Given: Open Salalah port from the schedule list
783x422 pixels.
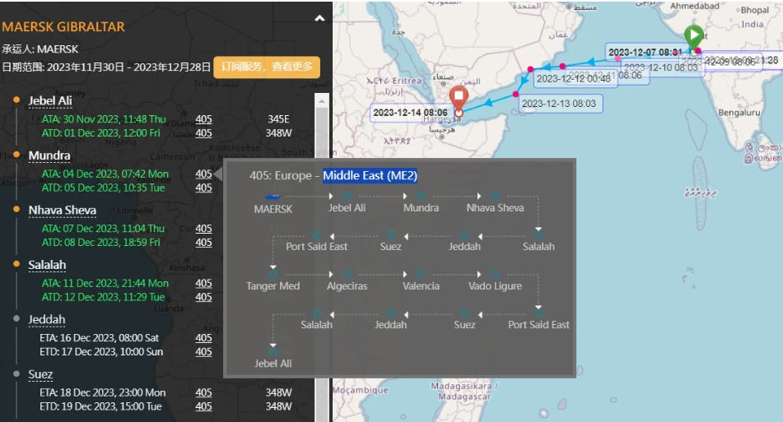Looking at the screenshot, I should coord(47,265).
